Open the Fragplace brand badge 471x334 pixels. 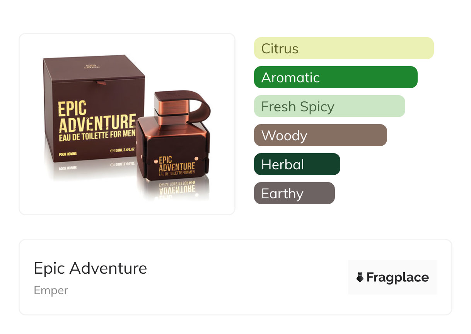point(392,277)
